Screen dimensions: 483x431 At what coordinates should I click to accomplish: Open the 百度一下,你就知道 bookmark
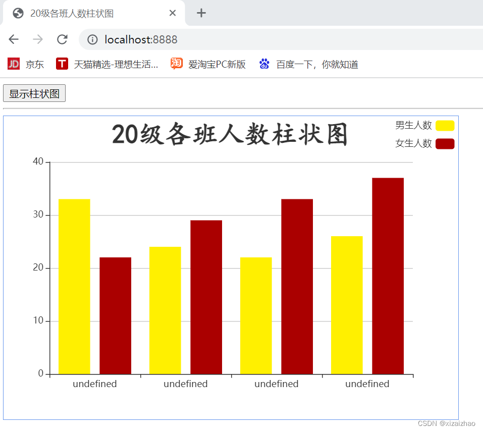click(x=308, y=64)
